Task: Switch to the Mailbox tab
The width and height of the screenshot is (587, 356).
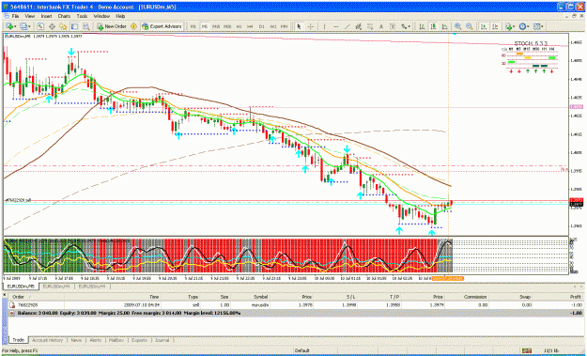Action: pos(116,340)
